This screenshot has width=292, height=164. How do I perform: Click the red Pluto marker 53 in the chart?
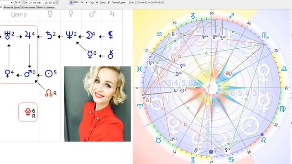tap(229, 73)
